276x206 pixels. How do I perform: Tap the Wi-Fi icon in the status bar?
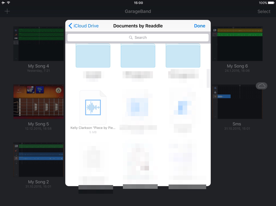click(x=8, y=3)
